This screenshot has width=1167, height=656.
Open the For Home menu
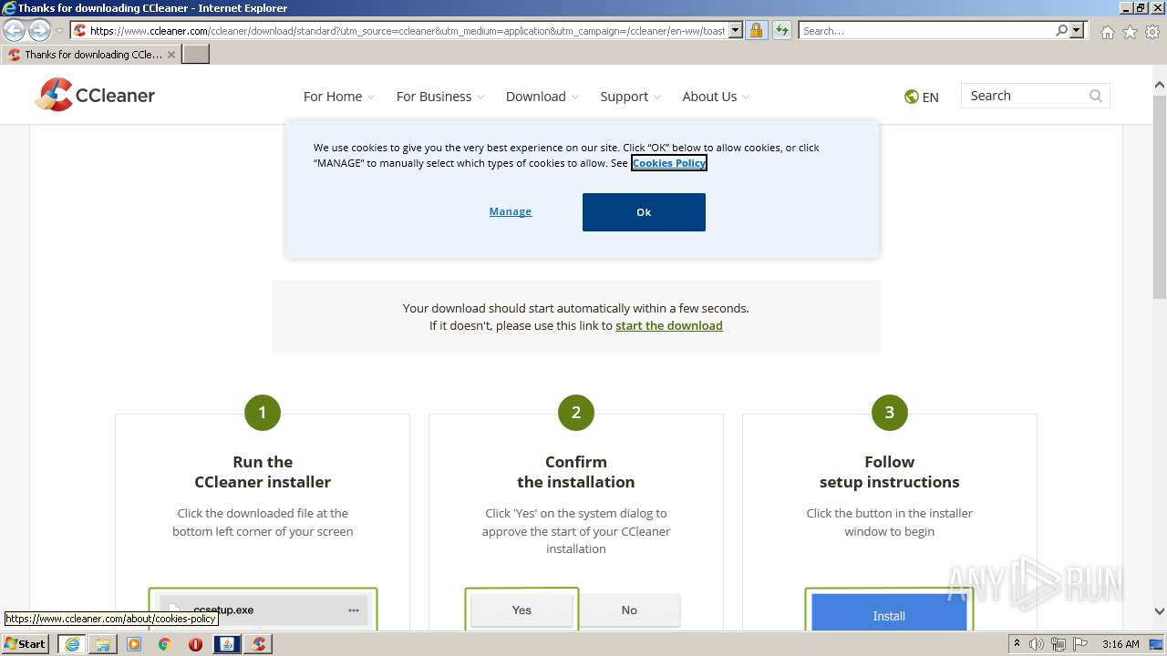coord(339,97)
